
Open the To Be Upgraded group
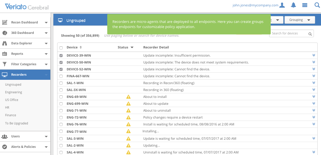[x=17, y=123]
